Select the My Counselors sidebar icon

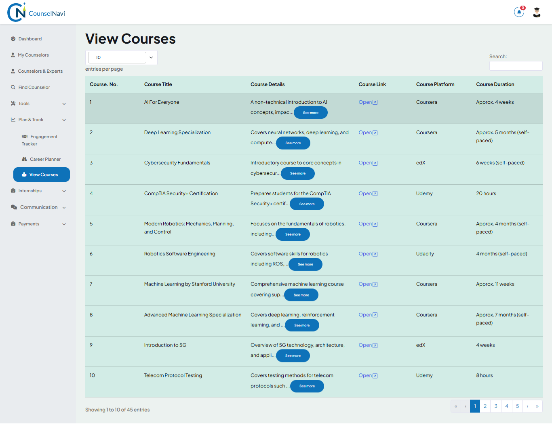coord(12,55)
